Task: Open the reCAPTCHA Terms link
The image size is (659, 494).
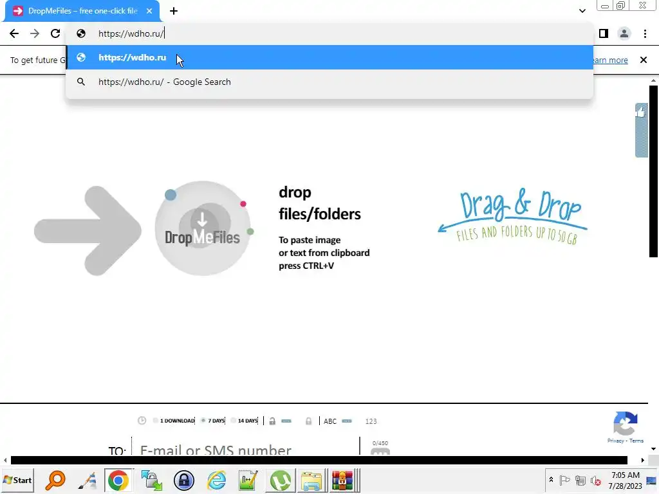Action: (x=636, y=441)
